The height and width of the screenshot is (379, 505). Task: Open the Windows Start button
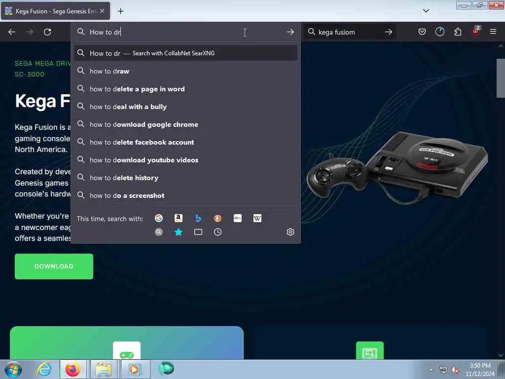[x=13, y=369]
